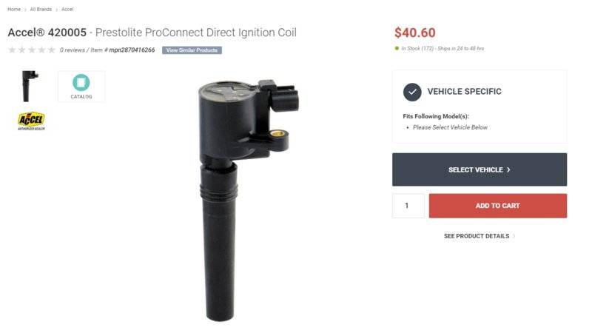Rate product with the first star
The height and width of the screenshot is (333, 592).
point(12,50)
